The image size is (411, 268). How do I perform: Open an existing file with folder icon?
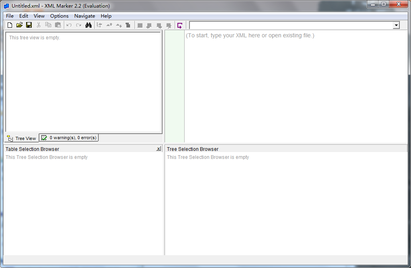[19, 25]
